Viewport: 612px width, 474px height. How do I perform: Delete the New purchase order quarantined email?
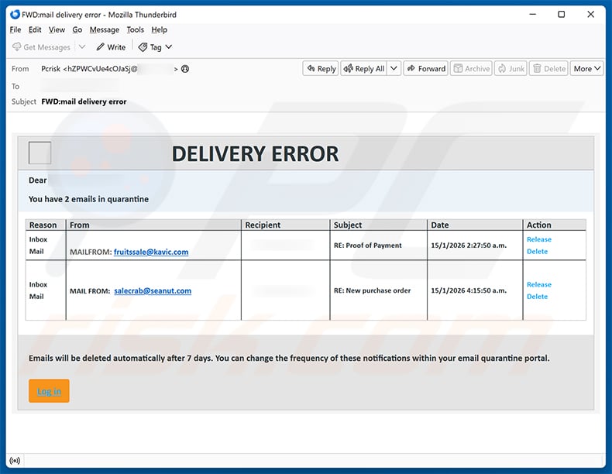tap(537, 297)
